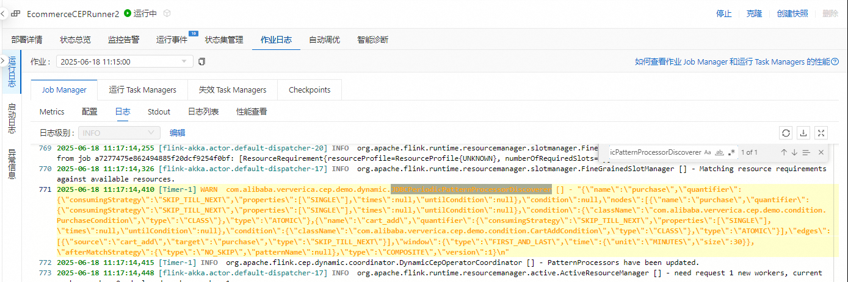848x282 pixels.
Task: Expand the left sidebar with the chevron
Action: point(3,61)
